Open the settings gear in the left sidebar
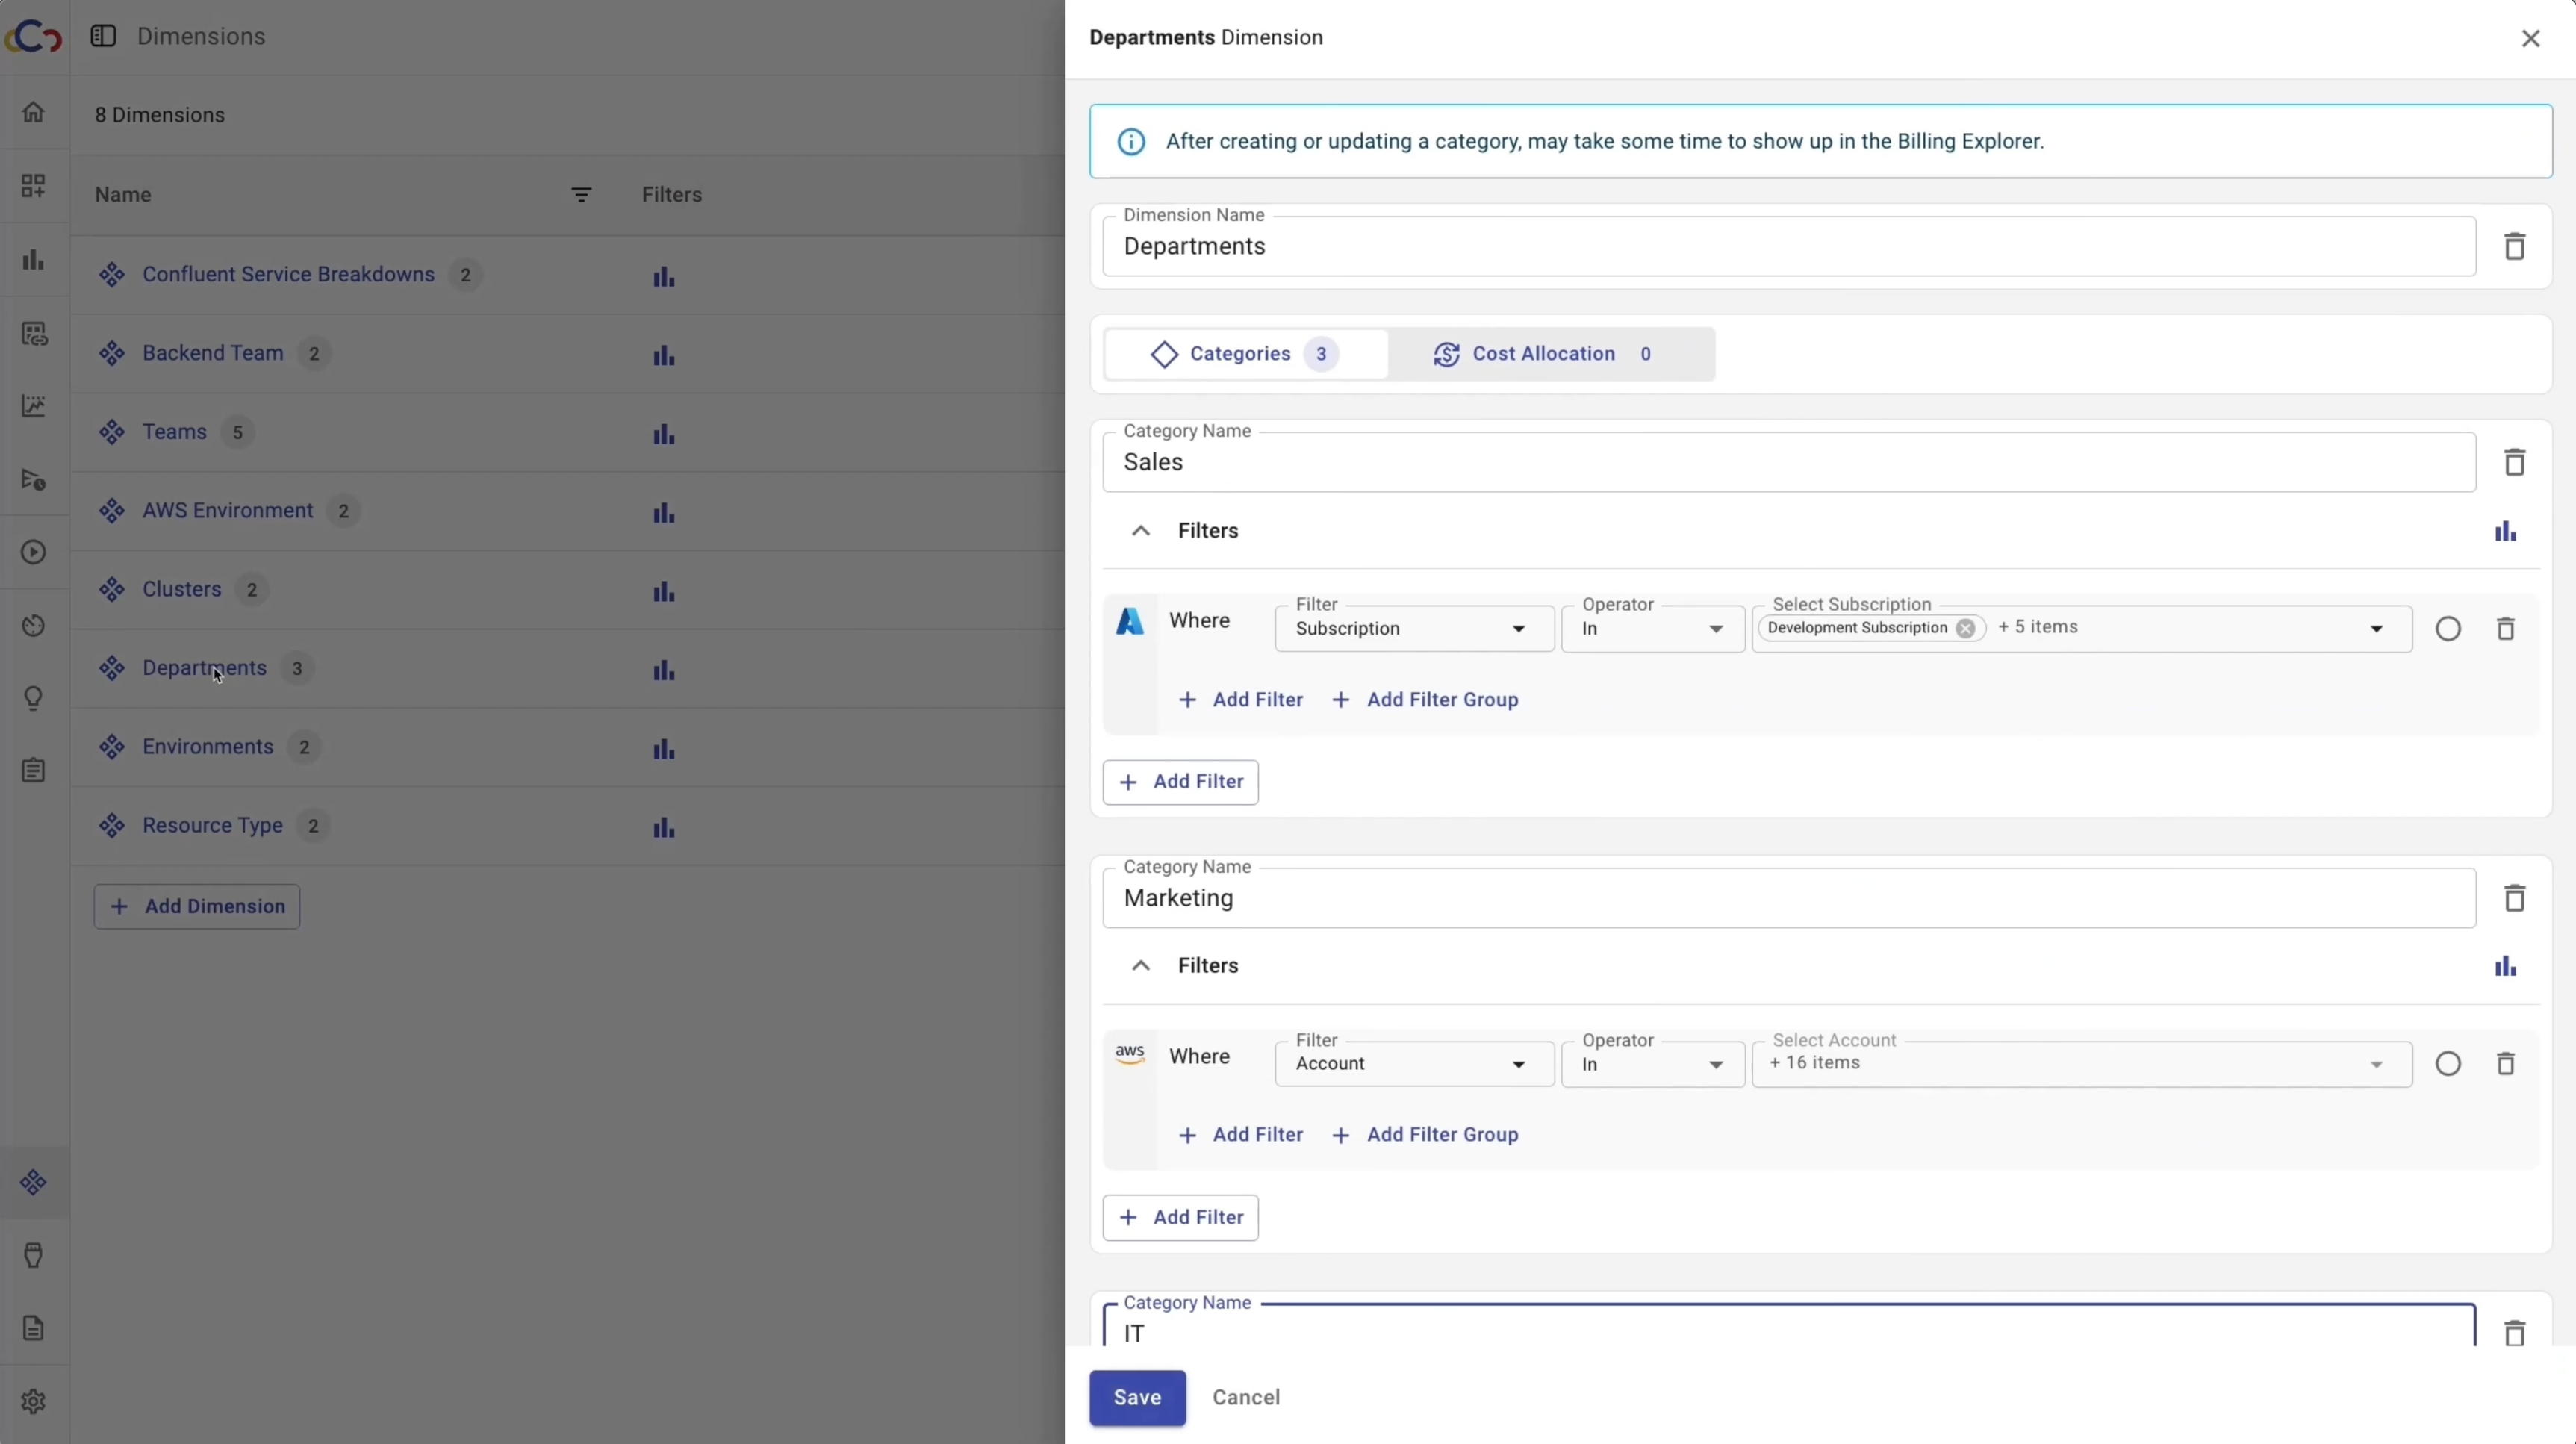 [33, 1401]
